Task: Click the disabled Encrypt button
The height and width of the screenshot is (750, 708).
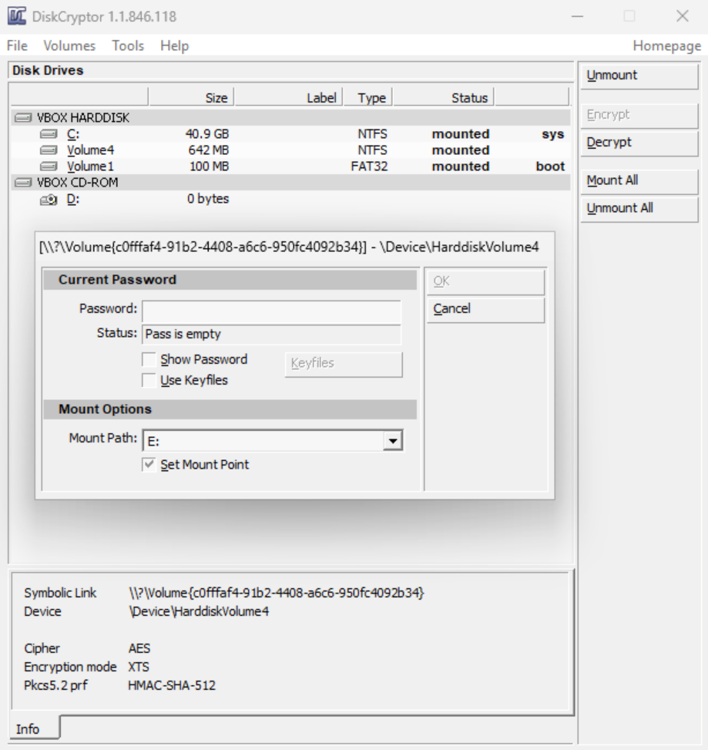Action: (639, 115)
